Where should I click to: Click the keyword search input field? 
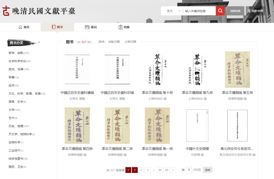pos(199,11)
